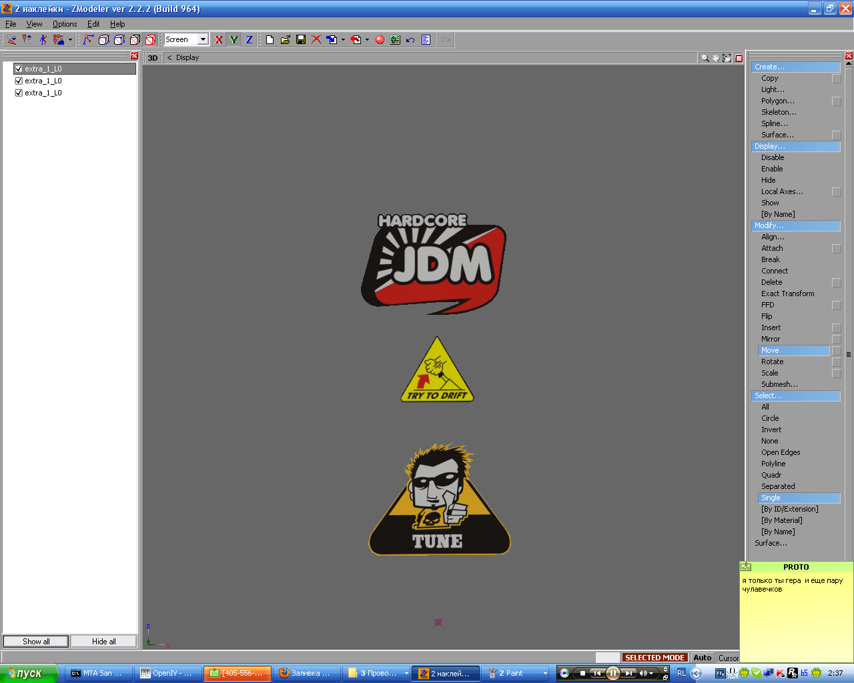854x683 pixels.
Task: Collapse the Modify... command group
Action: pos(796,226)
